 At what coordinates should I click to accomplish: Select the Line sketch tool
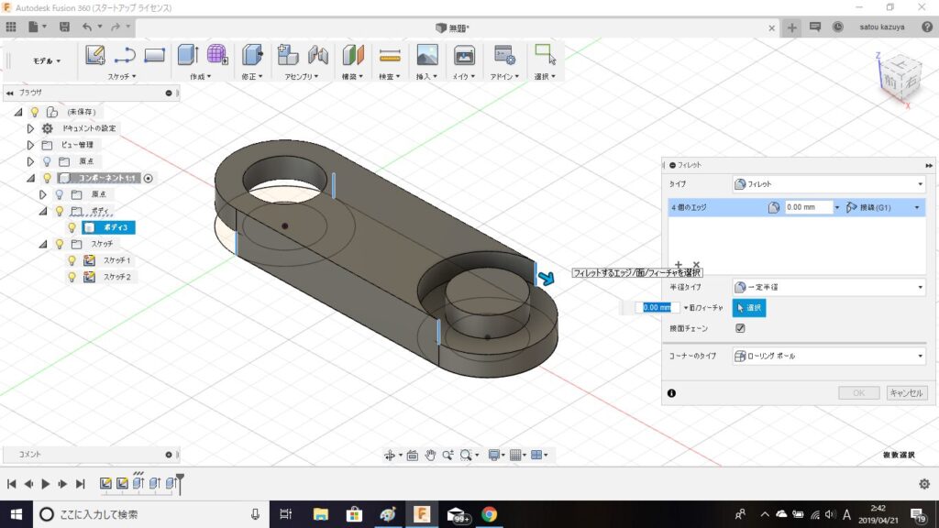[x=125, y=55]
